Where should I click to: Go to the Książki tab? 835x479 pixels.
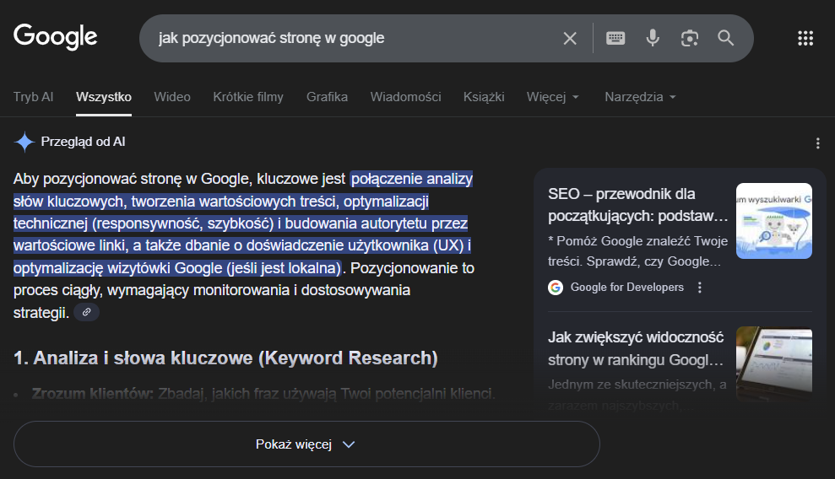(484, 97)
